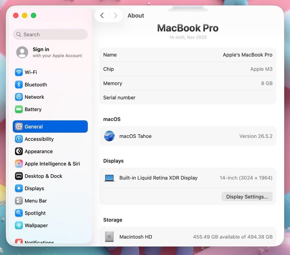This screenshot has height=255, width=290.
Task: Click the Macintosh HD drive icon
Action: 109,237
